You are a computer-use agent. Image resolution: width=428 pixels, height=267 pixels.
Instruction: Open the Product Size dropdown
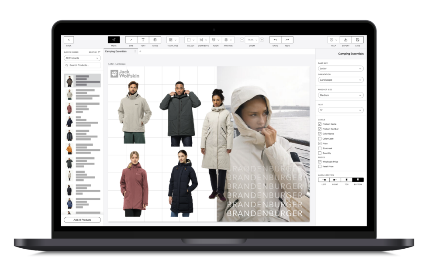pos(341,95)
